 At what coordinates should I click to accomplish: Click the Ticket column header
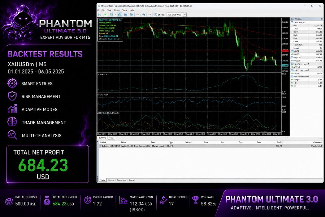123,142
